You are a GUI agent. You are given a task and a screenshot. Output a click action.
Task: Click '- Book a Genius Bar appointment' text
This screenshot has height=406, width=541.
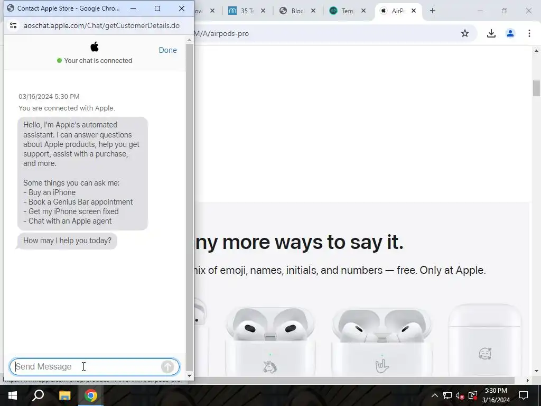tap(78, 202)
